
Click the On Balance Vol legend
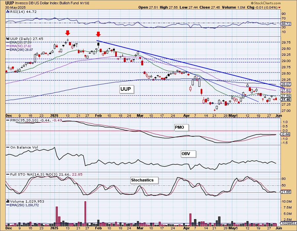[24, 147]
